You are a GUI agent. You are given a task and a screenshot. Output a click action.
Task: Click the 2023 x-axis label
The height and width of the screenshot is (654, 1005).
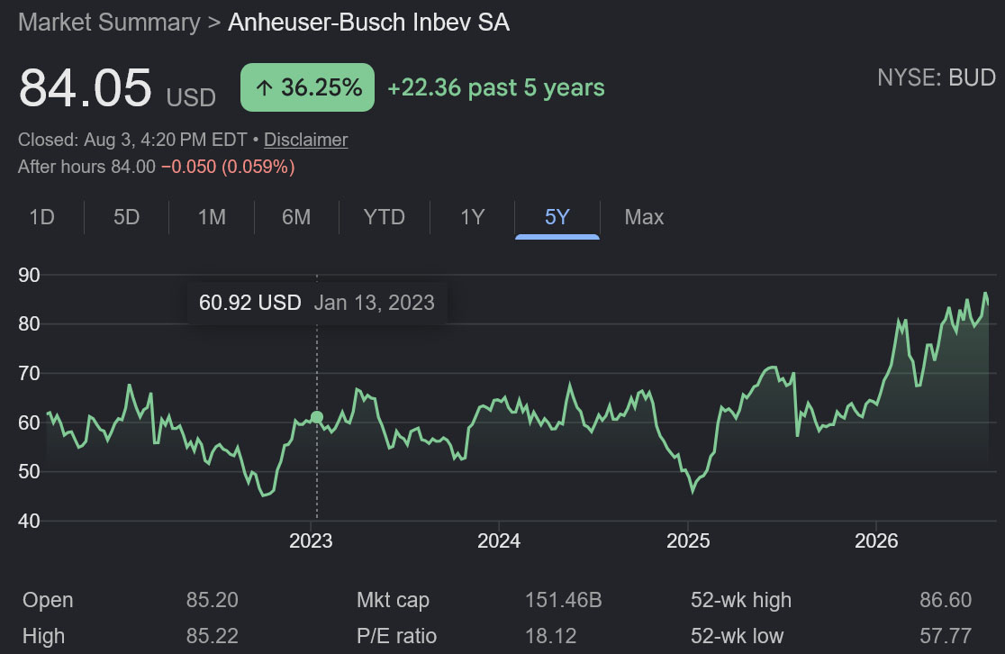click(x=311, y=541)
